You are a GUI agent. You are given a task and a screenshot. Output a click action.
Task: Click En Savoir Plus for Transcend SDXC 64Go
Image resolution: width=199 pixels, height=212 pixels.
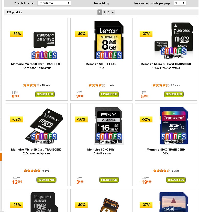click(x=176, y=180)
